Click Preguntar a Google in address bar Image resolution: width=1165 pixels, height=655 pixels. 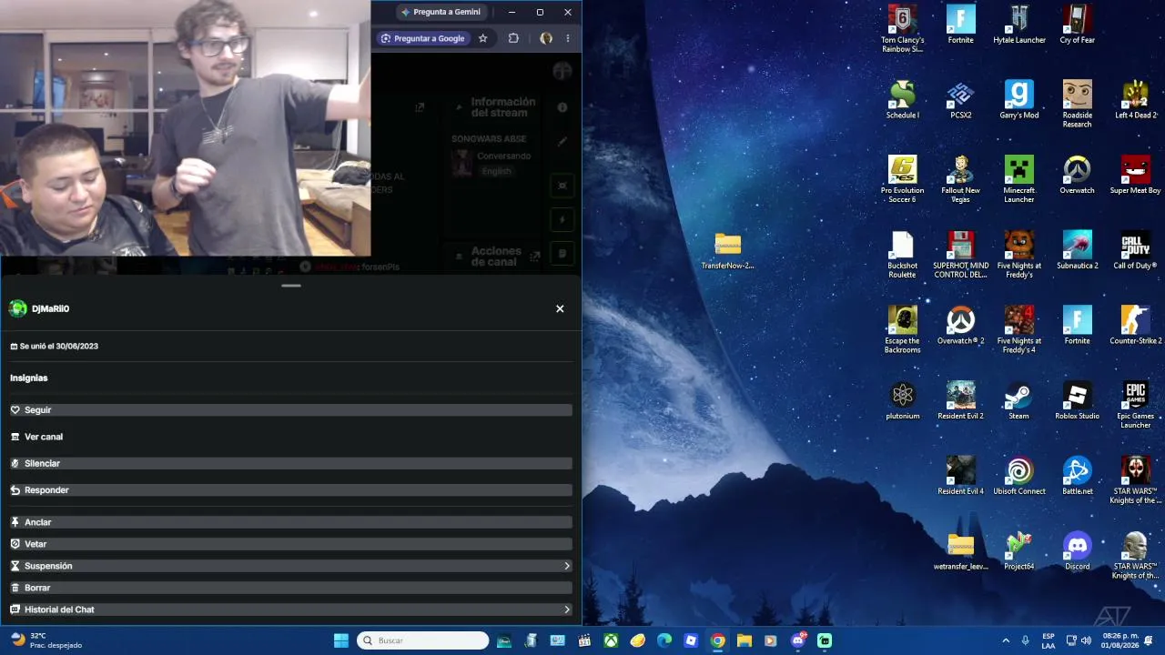(x=423, y=38)
